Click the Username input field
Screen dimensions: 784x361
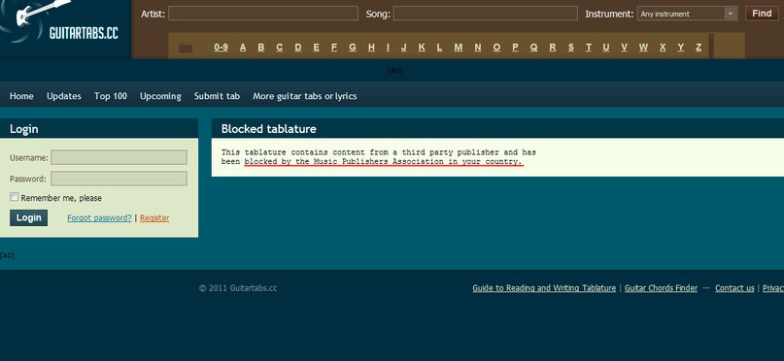119,157
